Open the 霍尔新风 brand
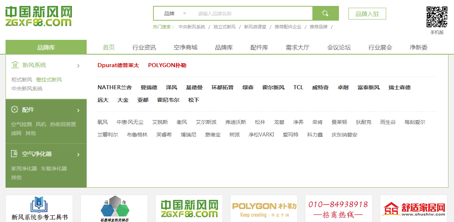Viewport: 454px width, 222px height. click(273, 87)
